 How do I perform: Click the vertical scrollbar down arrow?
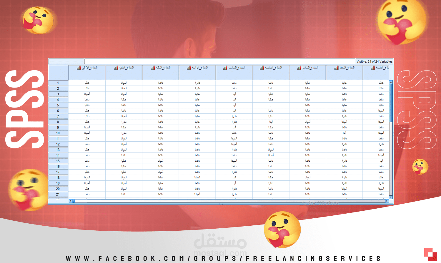(391, 197)
